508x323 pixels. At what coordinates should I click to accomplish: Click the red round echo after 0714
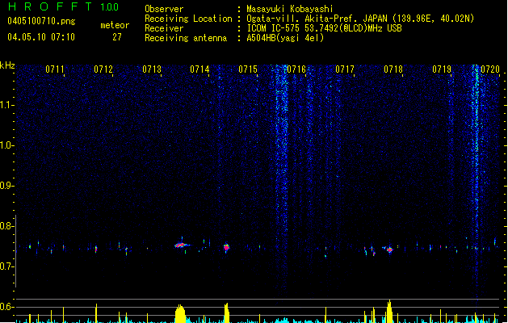coord(226,248)
